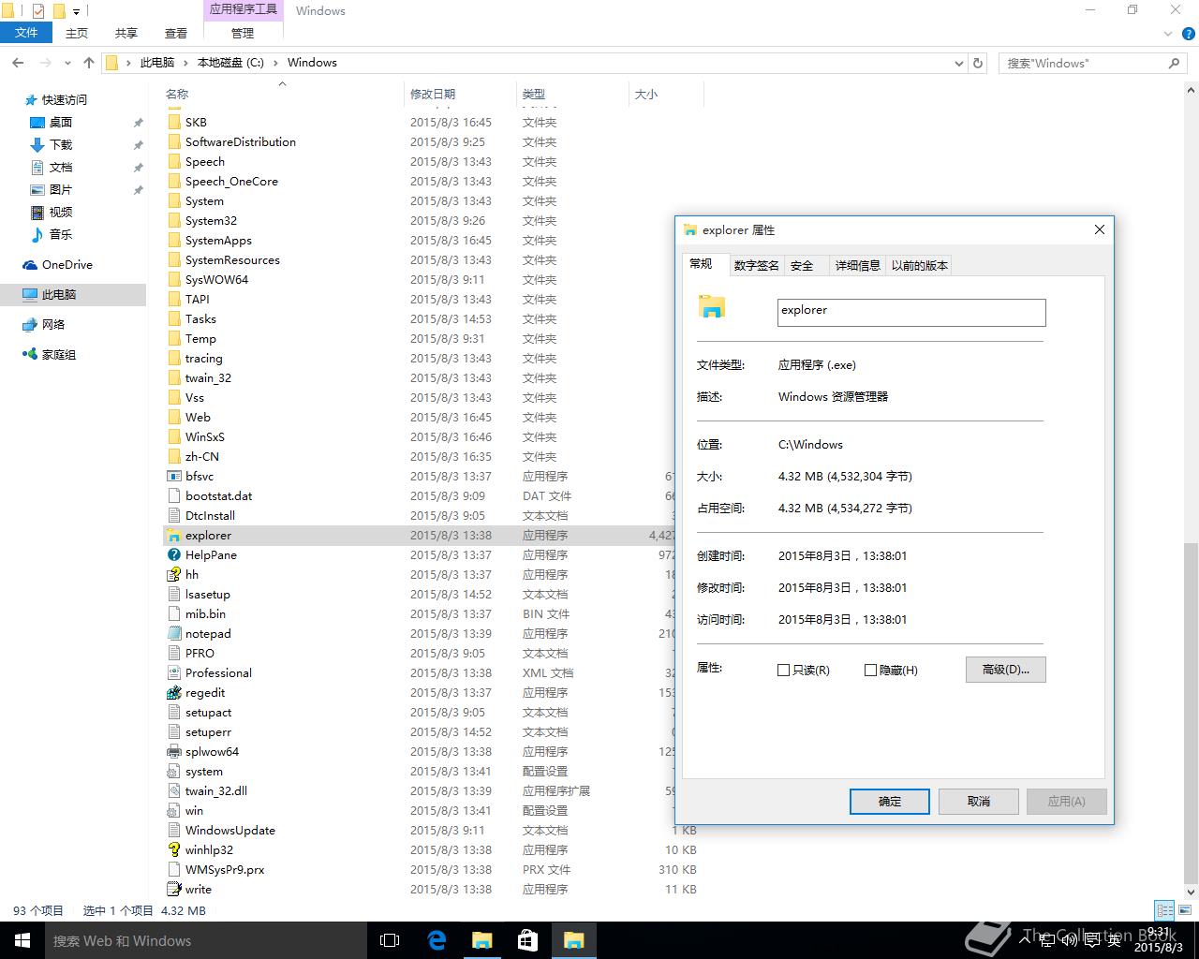Open OneDrive in navigation pane
Image resolution: width=1199 pixels, height=959 pixels.
pyautogui.click(x=67, y=265)
